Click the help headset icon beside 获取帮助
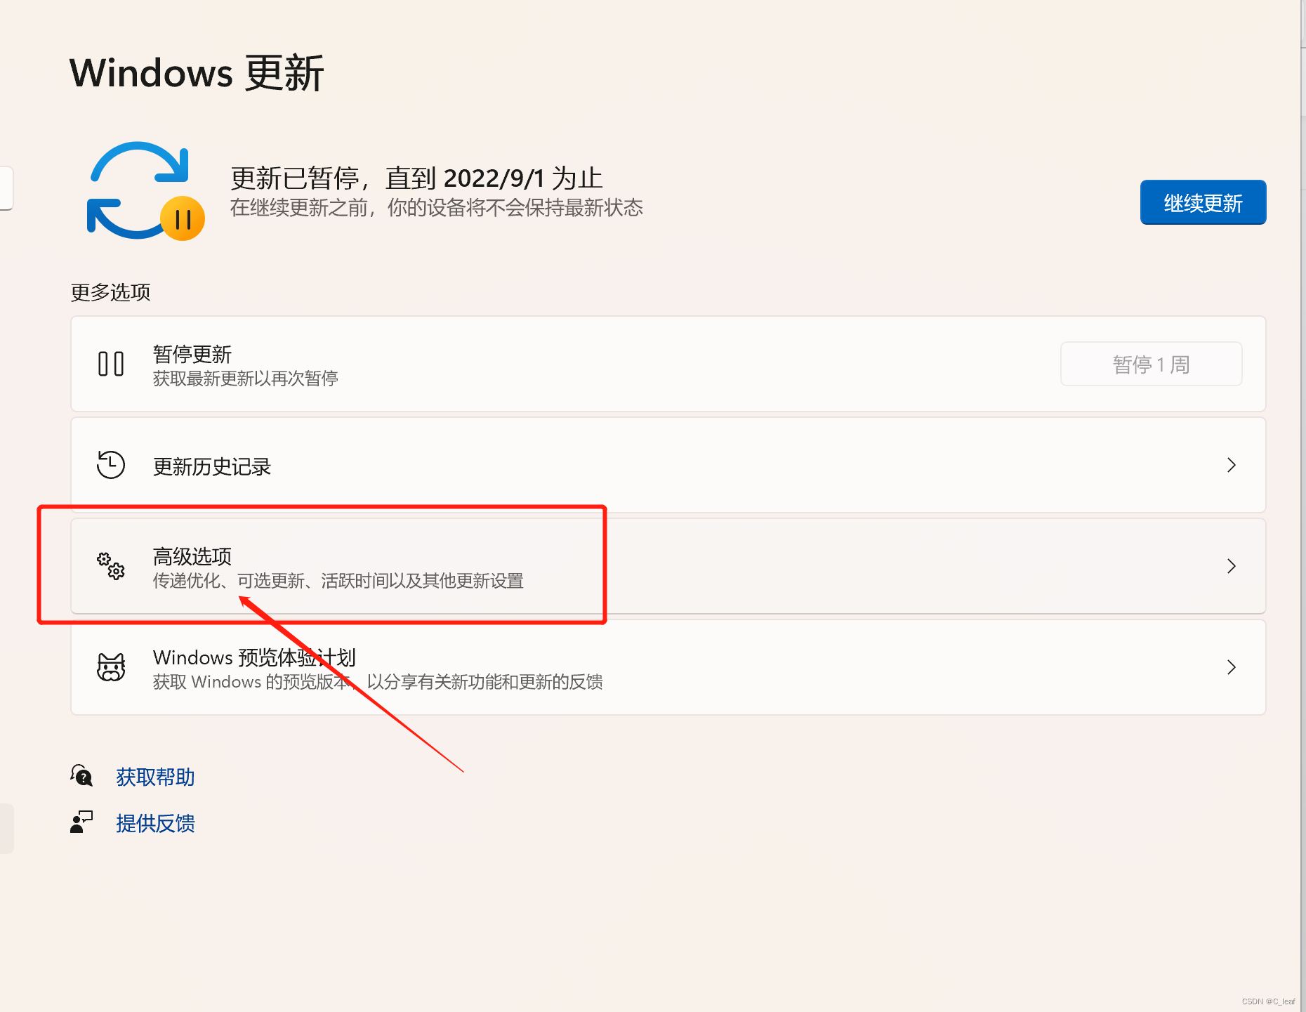Screen dimensions: 1306x1012 click(82, 776)
